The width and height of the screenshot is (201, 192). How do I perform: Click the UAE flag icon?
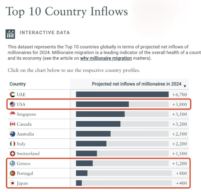point(12,95)
